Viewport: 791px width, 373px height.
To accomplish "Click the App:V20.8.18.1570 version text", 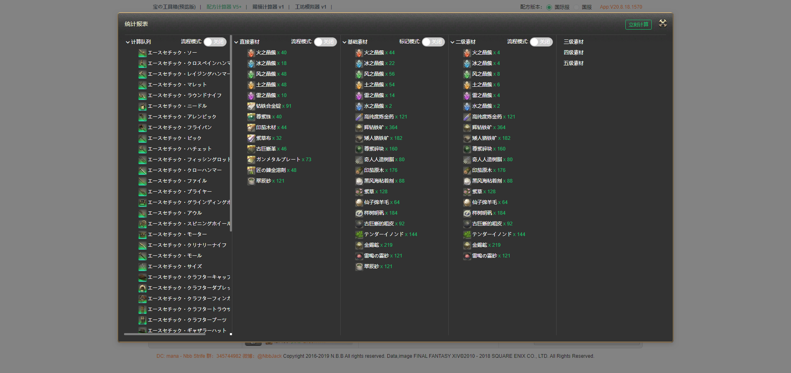I will tap(621, 7).
